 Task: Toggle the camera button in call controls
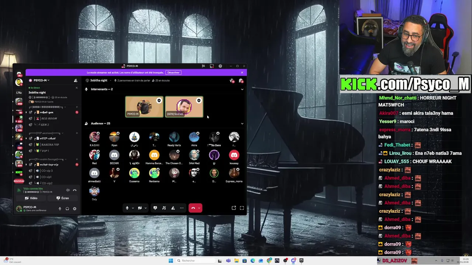coord(139,208)
